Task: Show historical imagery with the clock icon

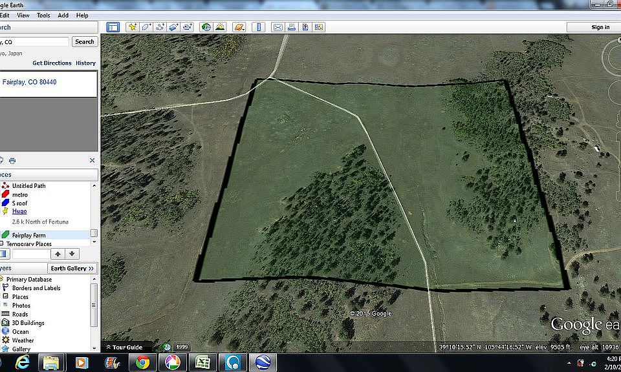Action: (x=206, y=27)
